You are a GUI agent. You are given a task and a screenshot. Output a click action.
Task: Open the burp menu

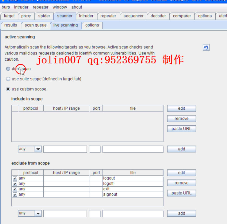click(x=6, y=7)
